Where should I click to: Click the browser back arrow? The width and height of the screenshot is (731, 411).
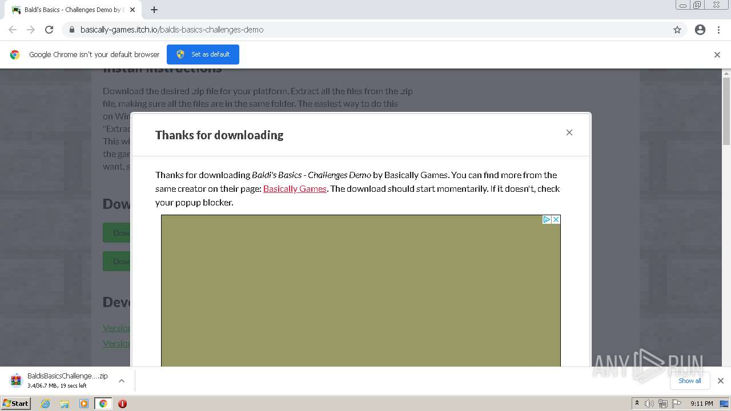pos(13,30)
